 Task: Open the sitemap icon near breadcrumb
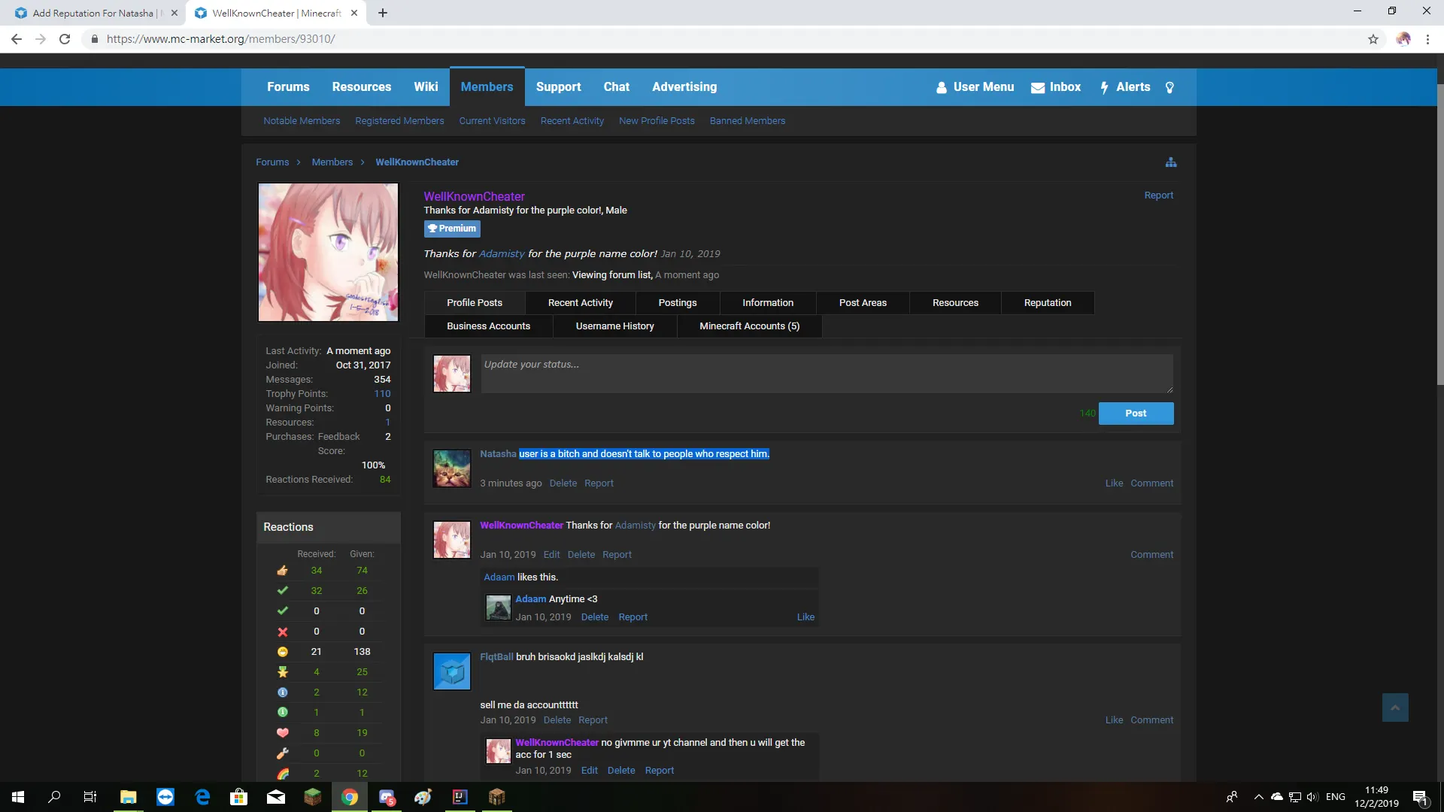pos(1171,162)
